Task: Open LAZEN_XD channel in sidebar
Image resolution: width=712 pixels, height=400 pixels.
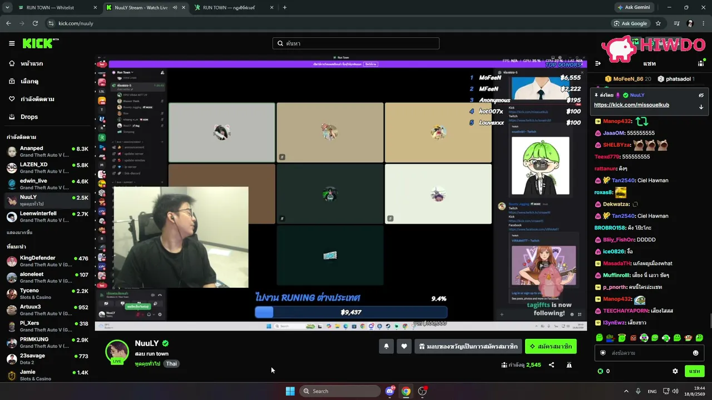Action: tap(47, 168)
